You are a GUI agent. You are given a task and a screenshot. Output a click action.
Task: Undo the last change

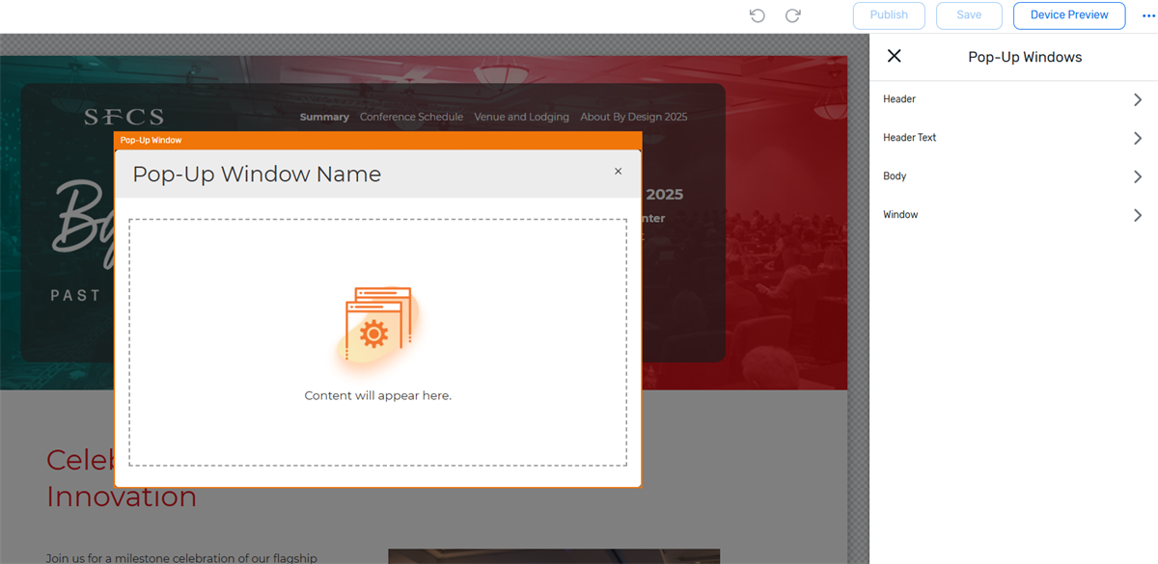coord(758,15)
